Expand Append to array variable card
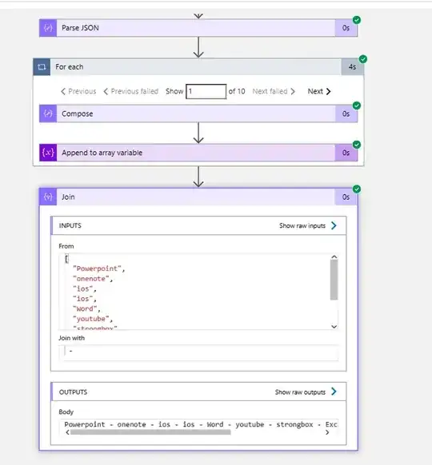 click(x=198, y=153)
